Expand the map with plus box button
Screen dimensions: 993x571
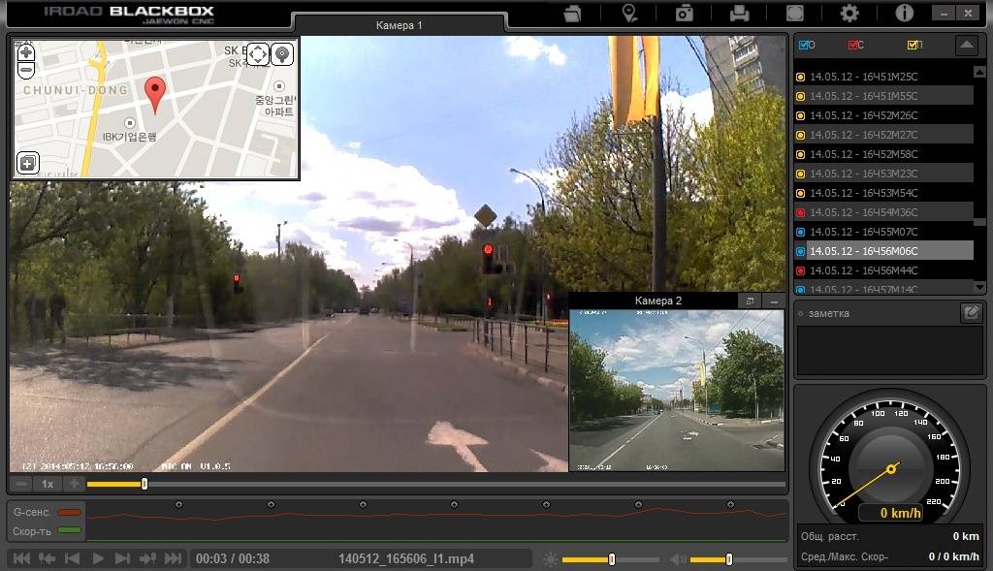tap(27, 163)
